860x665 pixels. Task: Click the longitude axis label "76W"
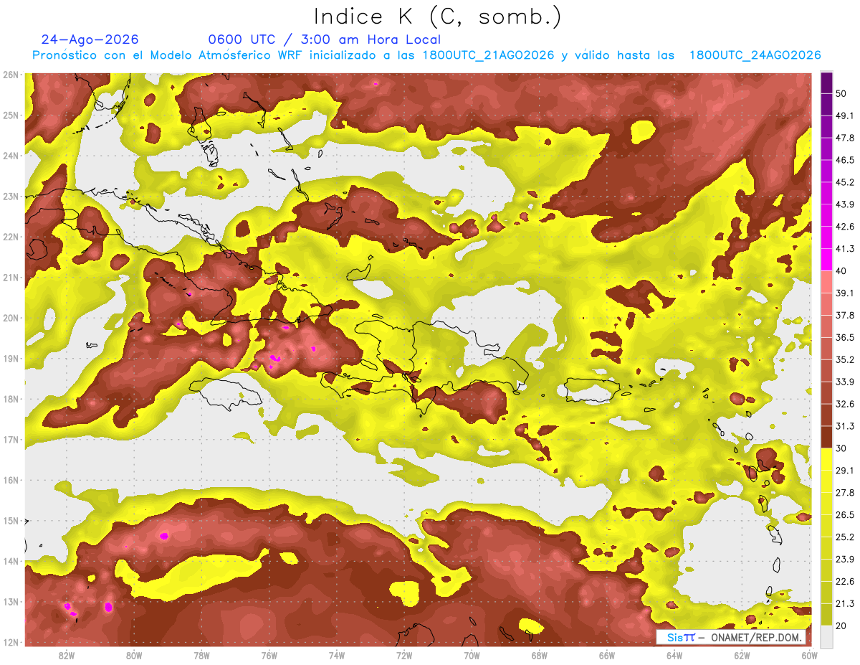[x=269, y=655]
